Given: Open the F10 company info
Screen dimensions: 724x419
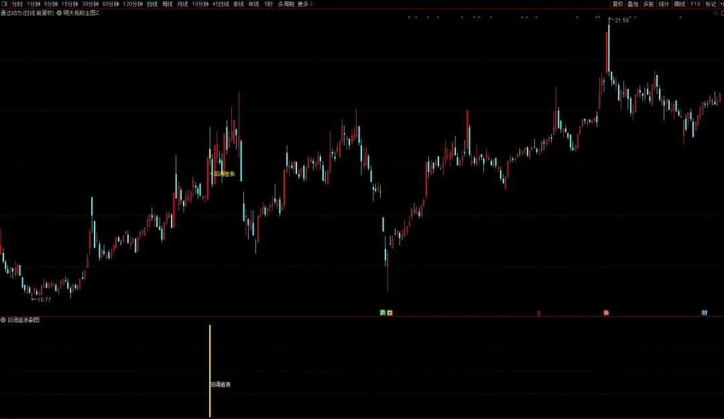Looking at the screenshot, I should tap(695, 4).
